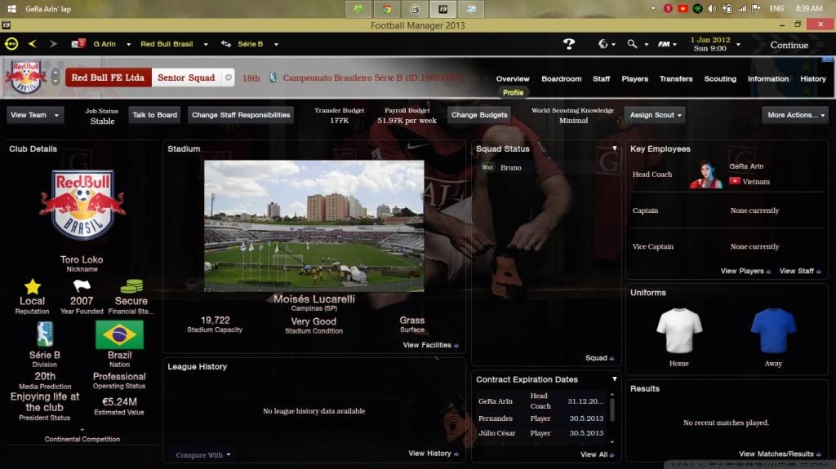Expand the G Arin manager dropdown
The image size is (836, 469).
128,44
